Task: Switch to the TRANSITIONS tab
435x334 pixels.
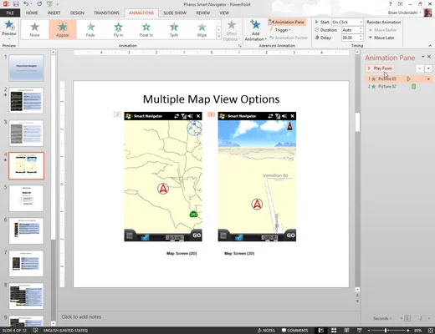Action: [106, 13]
